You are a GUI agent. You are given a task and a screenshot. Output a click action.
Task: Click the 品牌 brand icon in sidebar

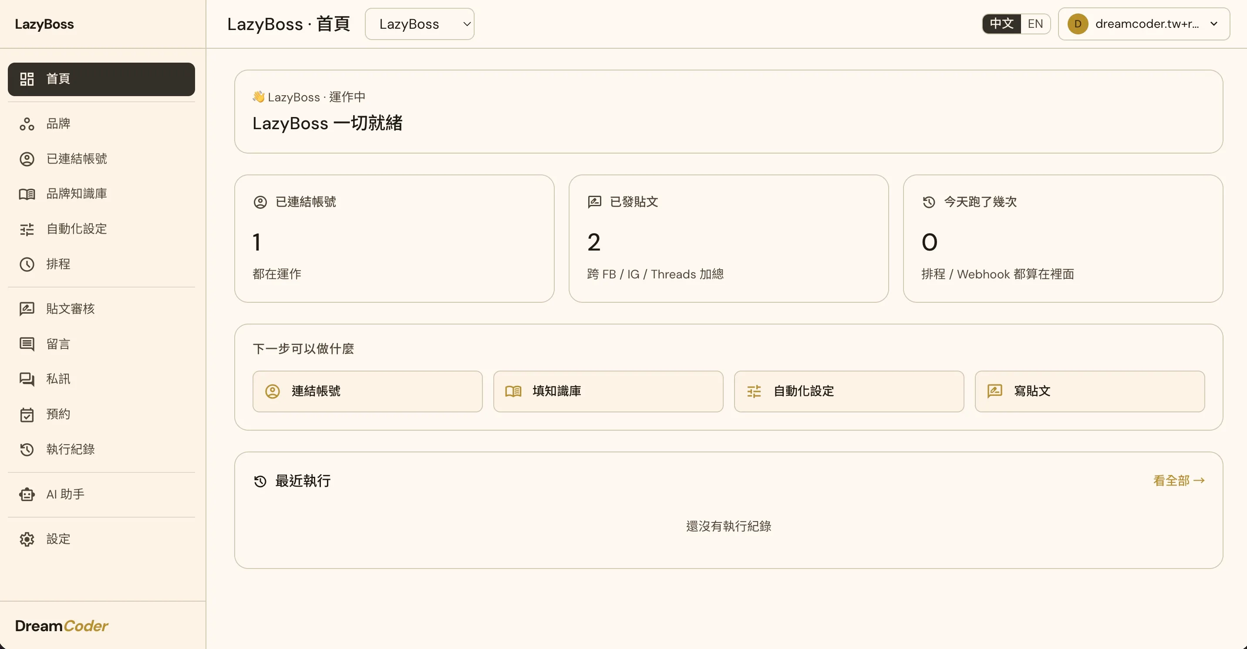click(x=27, y=124)
